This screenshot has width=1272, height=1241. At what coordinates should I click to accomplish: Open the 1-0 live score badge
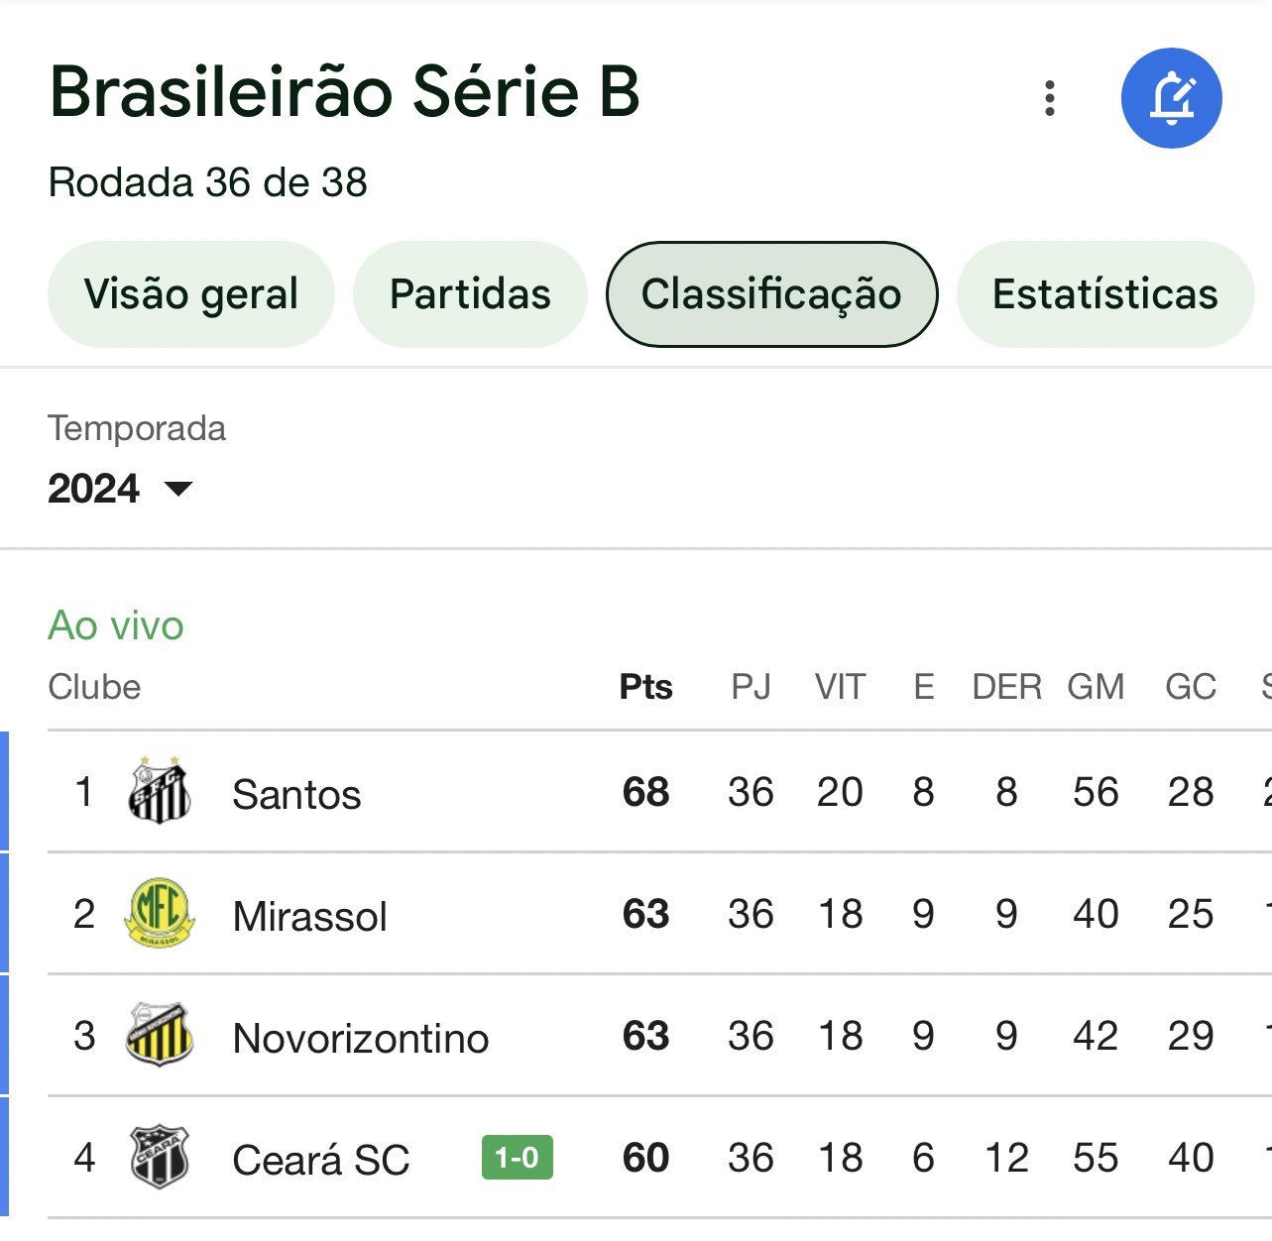point(517,1157)
